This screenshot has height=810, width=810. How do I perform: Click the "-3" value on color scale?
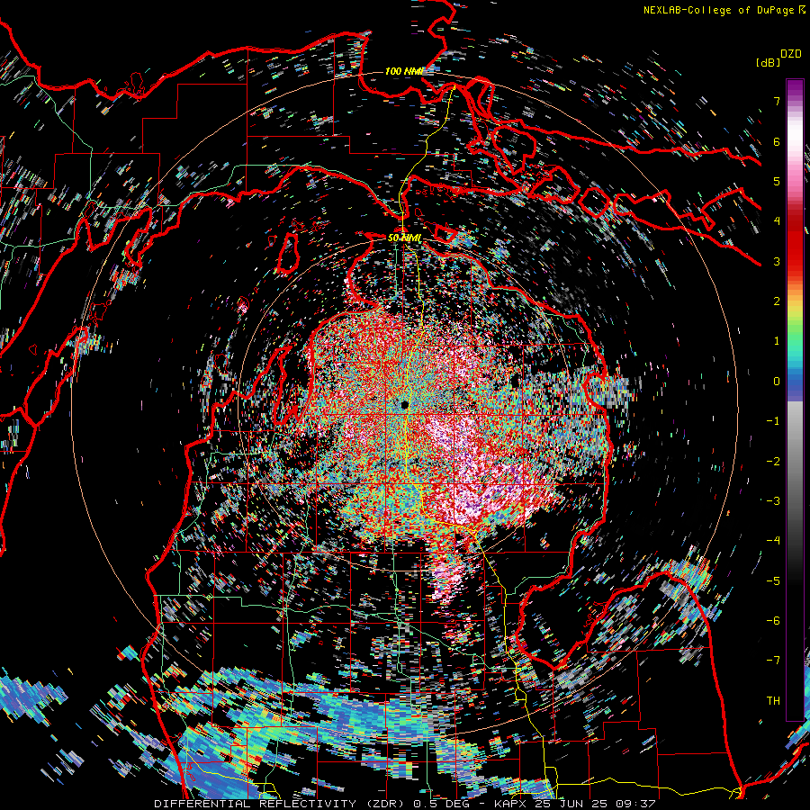point(773,501)
